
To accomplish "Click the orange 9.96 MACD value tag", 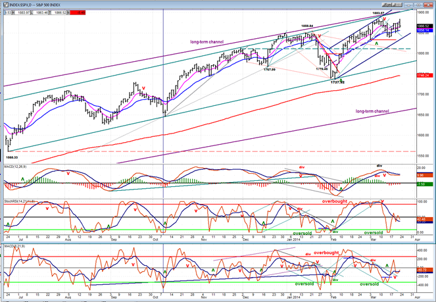I will pos(424,176).
